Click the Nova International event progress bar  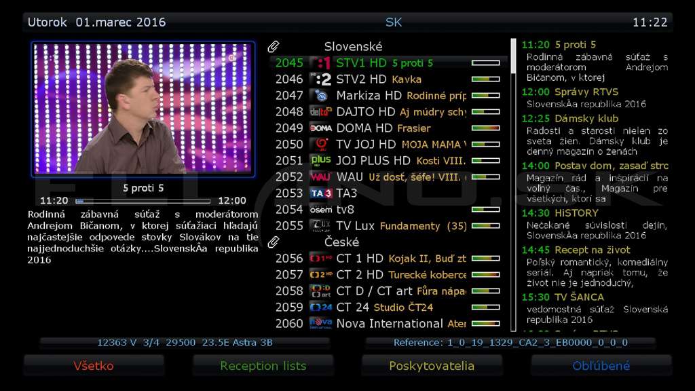486,324
